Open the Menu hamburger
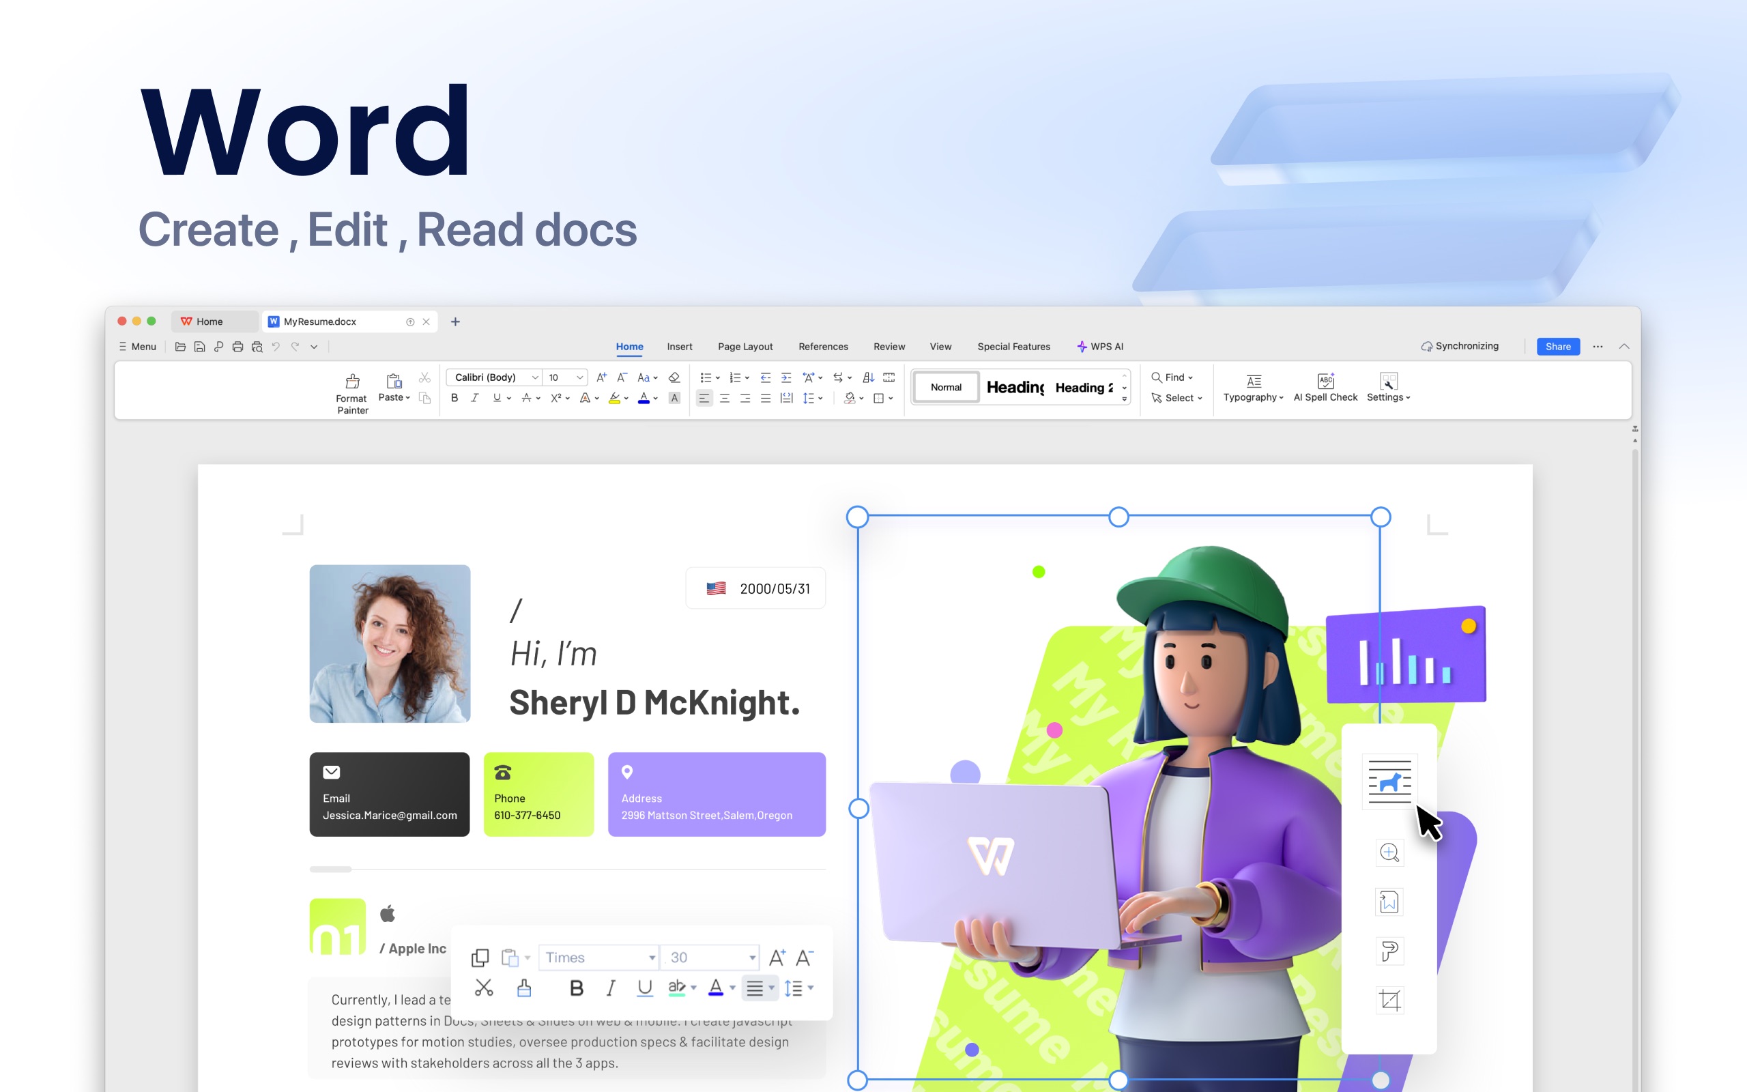The width and height of the screenshot is (1747, 1092). click(x=137, y=347)
